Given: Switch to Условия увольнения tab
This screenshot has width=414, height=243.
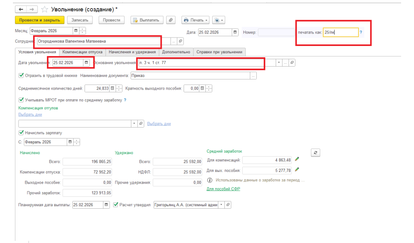Looking at the screenshot, I should 37,52.
